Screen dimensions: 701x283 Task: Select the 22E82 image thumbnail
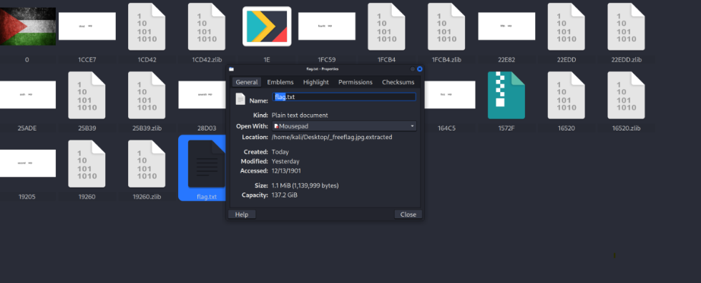pyautogui.click(x=506, y=26)
